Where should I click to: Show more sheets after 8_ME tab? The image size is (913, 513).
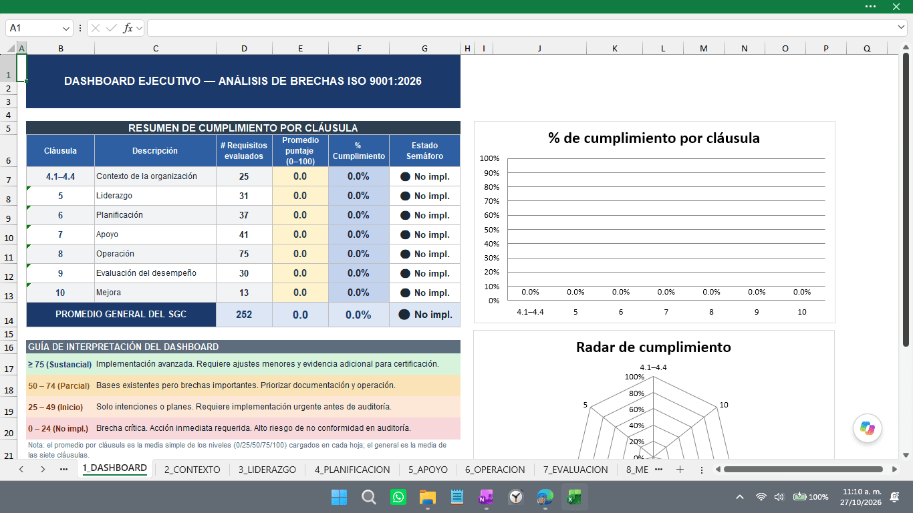(659, 470)
